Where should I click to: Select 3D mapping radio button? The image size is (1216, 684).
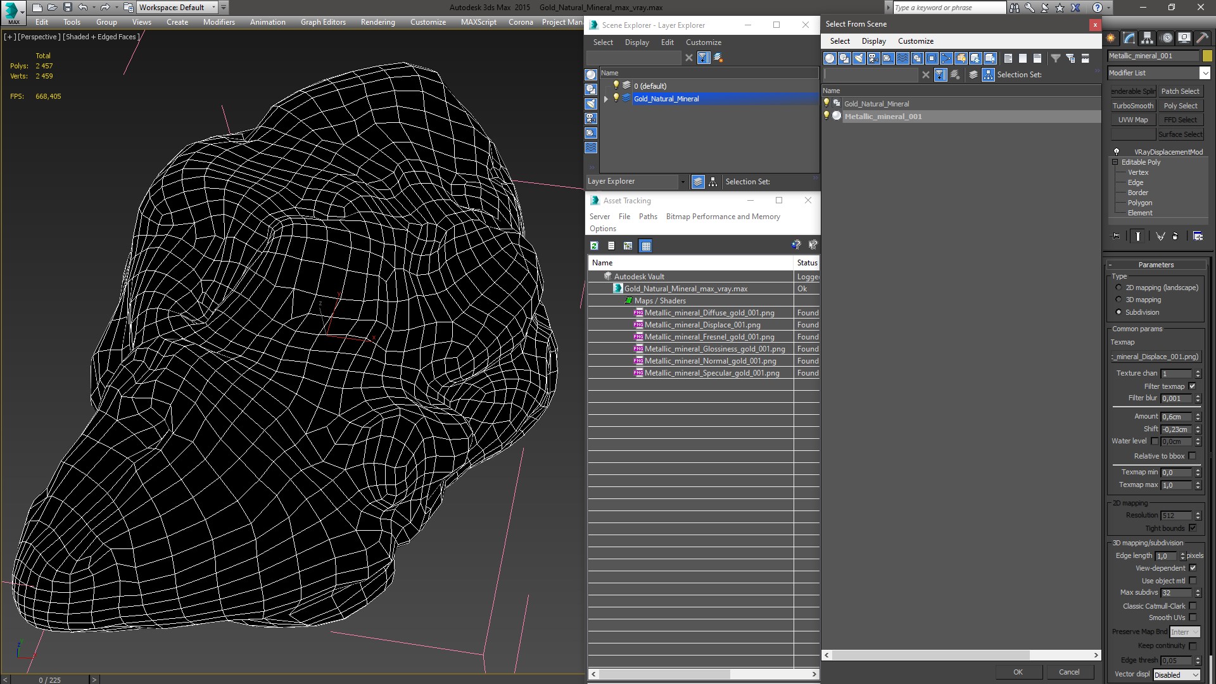(1118, 300)
